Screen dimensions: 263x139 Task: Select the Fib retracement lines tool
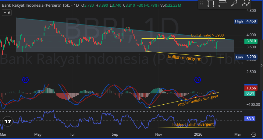point(222,3)
